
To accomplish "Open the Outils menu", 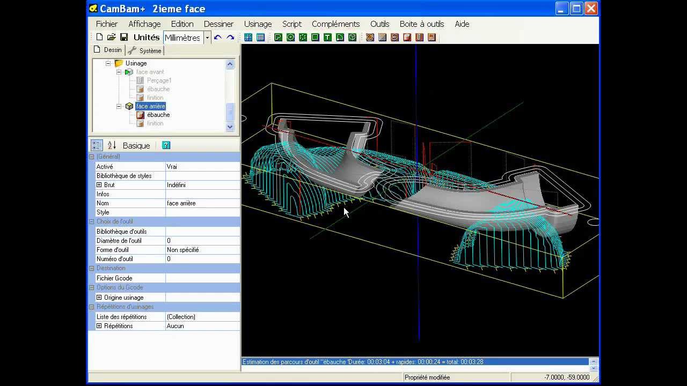I will pyautogui.click(x=379, y=24).
